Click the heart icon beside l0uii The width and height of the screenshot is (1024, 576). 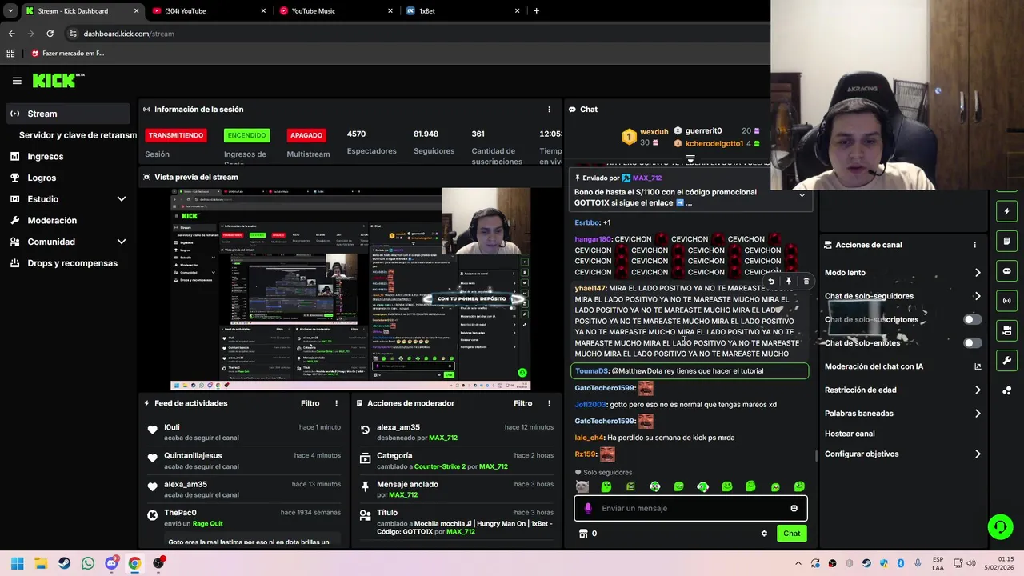[x=153, y=430]
